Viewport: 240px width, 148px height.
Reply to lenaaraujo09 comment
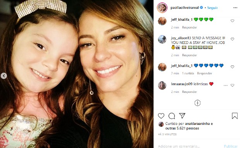point(189,92)
